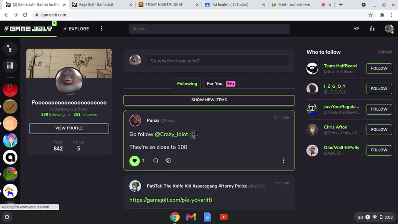
Task: Open Team HalfBeard profile name
Action: click(340, 66)
